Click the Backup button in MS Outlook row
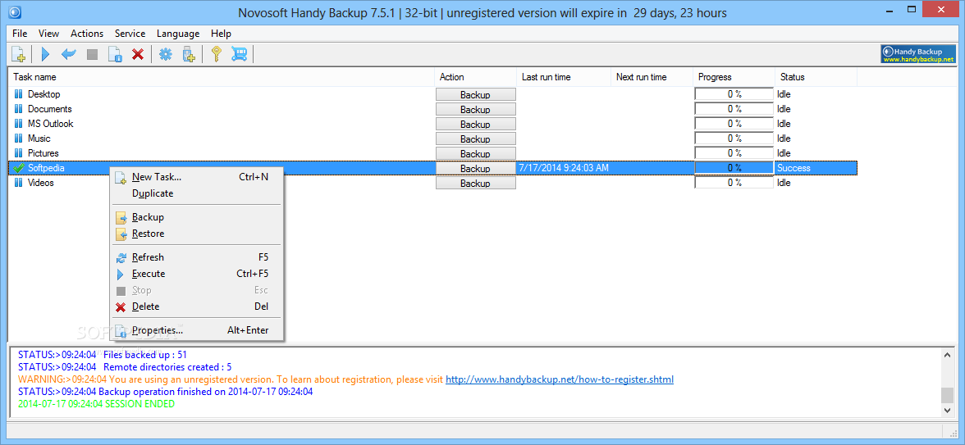The height and width of the screenshot is (445, 965). click(476, 125)
